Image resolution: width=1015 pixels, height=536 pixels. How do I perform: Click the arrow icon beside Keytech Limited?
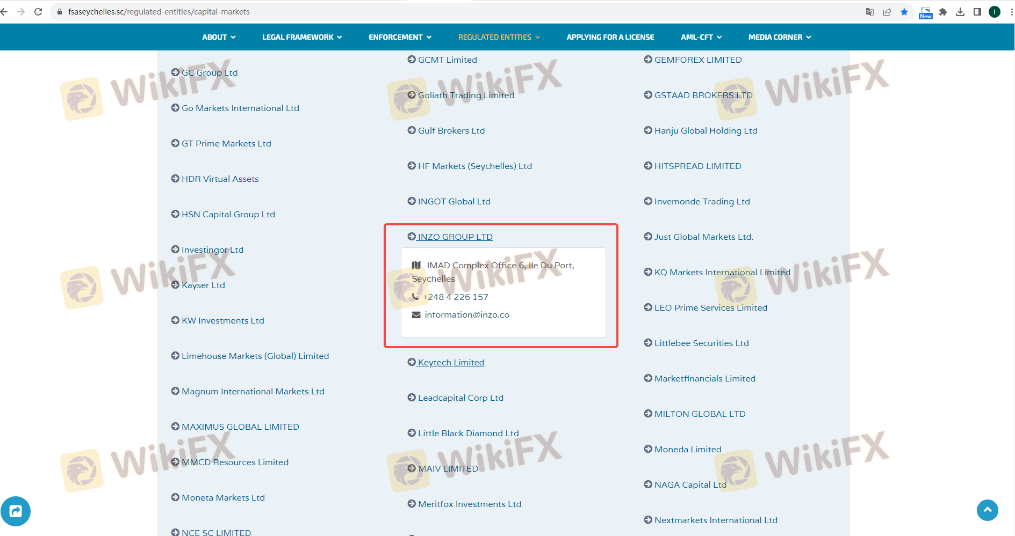(412, 362)
